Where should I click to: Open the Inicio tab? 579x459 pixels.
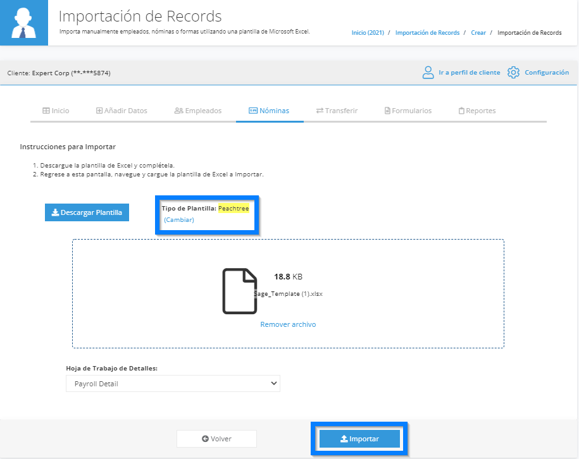pos(56,111)
